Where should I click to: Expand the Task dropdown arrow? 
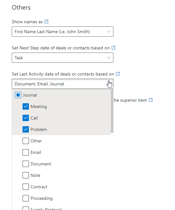coord(109,58)
